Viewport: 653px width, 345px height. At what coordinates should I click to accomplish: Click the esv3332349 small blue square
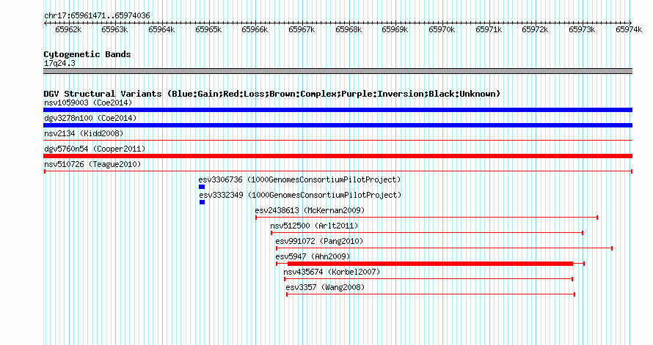tap(202, 202)
